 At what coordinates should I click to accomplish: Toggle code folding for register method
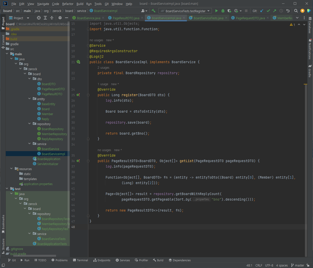(x=88, y=95)
